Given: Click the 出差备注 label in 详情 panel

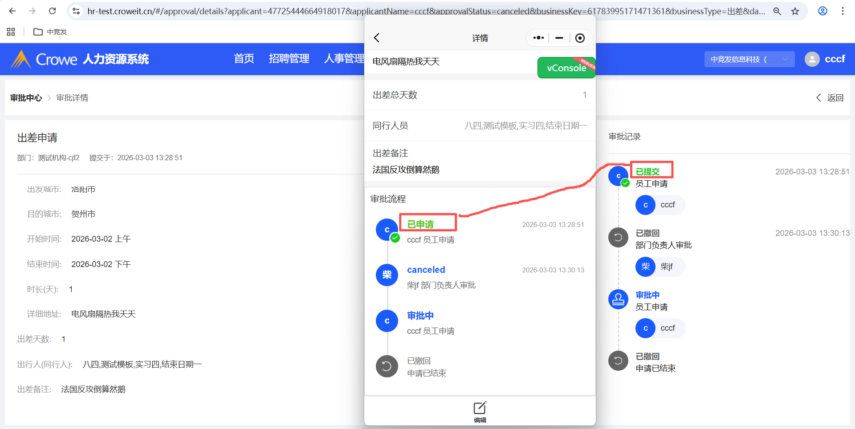Looking at the screenshot, I should pyautogui.click(x=391, y=153).
